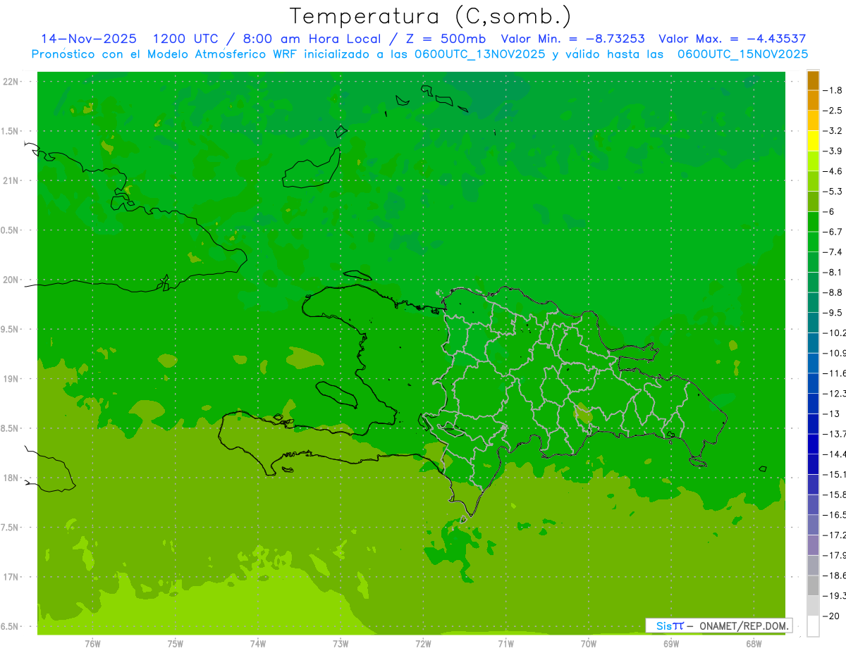Click the "69W" longitude label
Screen dimensions: 846x653
(x=671, y=644)
